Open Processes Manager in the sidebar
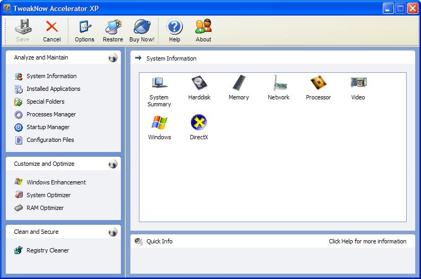 (x=45, y=114)
